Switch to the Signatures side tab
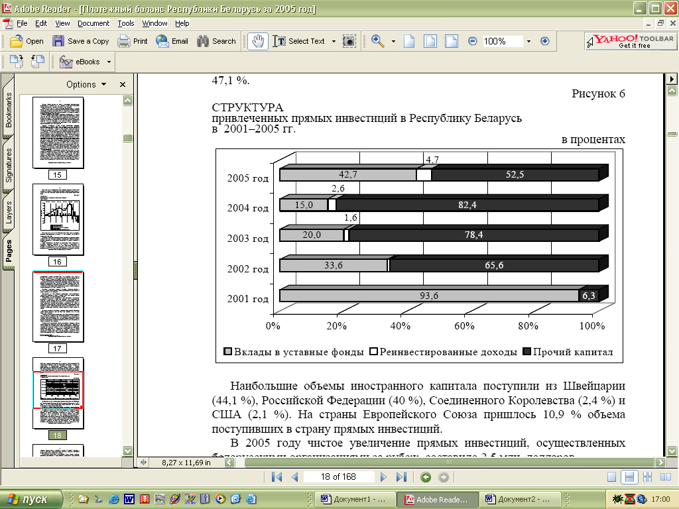The height and width of the screenshot is (509, 679). tap(9, 165)
